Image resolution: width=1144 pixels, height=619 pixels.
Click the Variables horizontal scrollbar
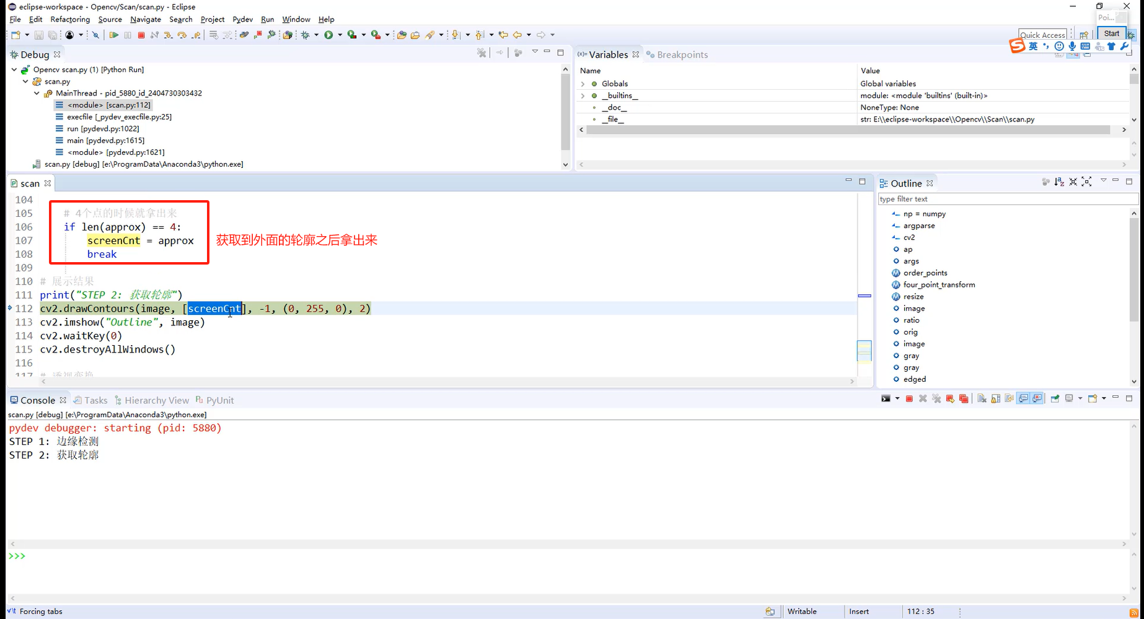[x=848, y=130]
